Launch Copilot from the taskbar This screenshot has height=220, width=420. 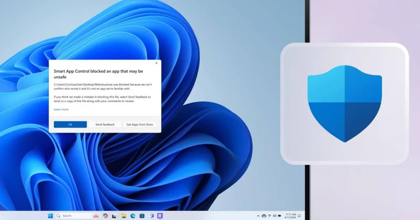coord(106,216)
